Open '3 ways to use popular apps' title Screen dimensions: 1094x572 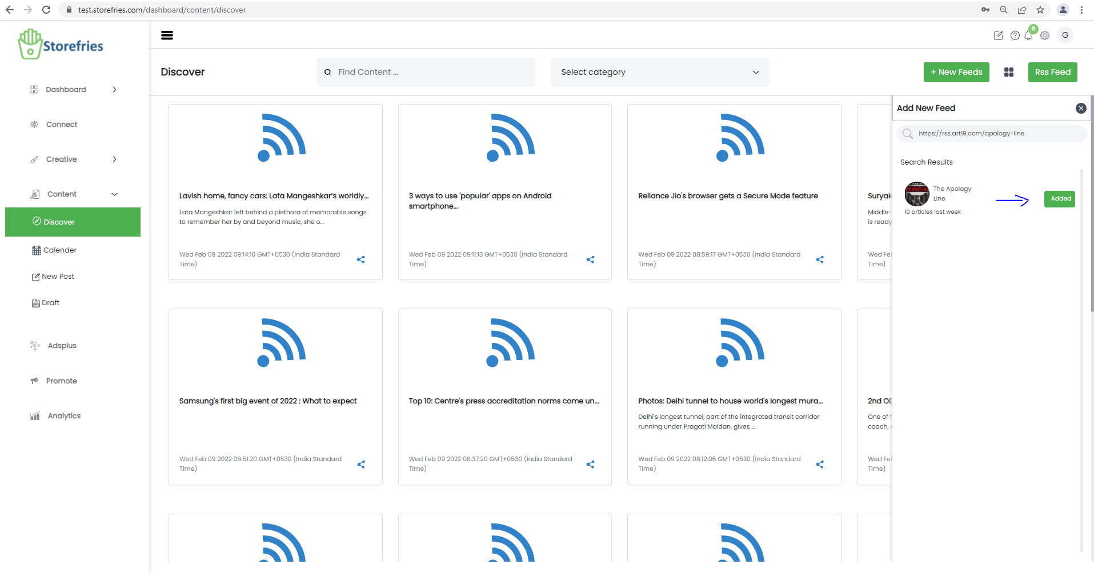pos(480,201)
